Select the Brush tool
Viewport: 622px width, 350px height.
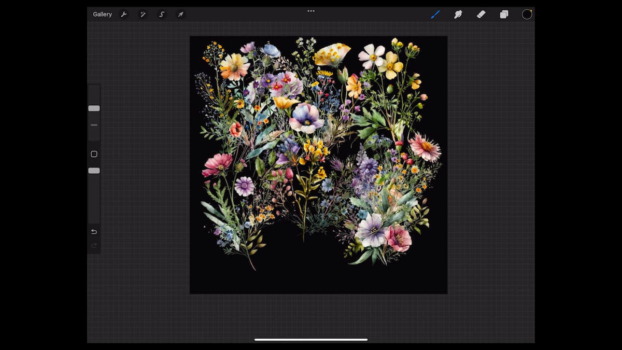[x=435, y=15]
